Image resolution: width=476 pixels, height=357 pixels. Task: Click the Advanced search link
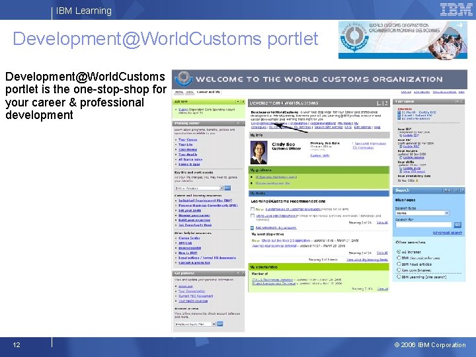(x=448, y=233)
